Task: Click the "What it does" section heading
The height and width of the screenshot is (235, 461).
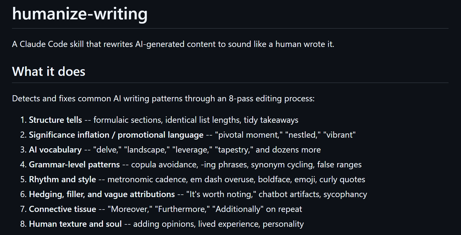Action: [x=49, y=72]
